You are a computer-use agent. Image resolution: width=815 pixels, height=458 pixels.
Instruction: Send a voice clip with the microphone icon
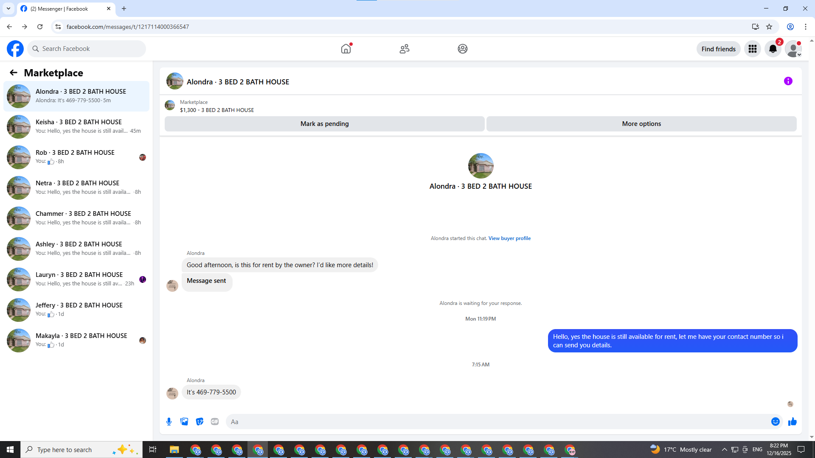(169, 422)
